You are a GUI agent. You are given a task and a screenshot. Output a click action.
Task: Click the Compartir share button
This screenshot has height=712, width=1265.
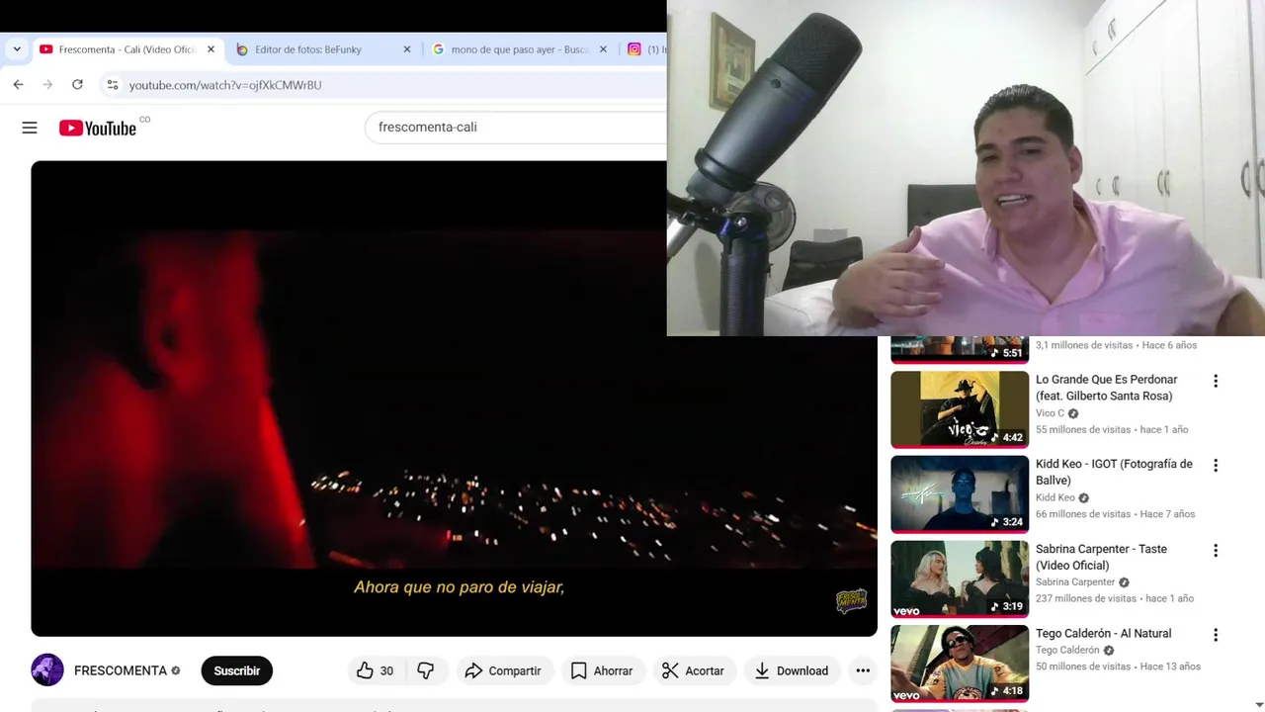503,670
